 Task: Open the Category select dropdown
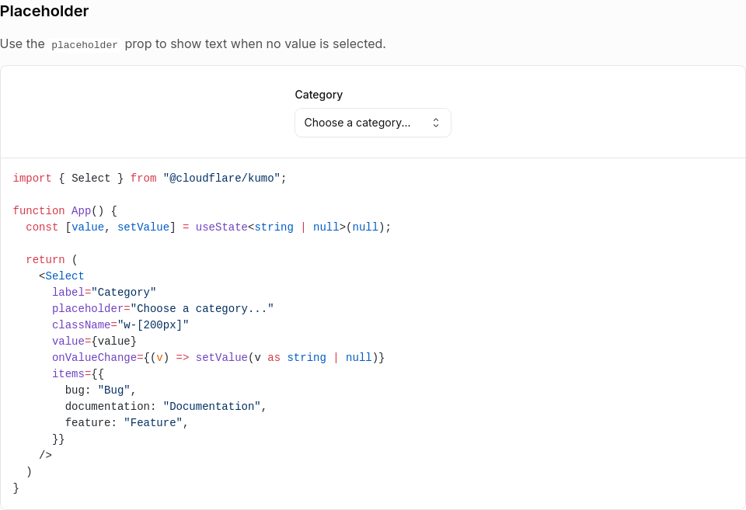372,123
